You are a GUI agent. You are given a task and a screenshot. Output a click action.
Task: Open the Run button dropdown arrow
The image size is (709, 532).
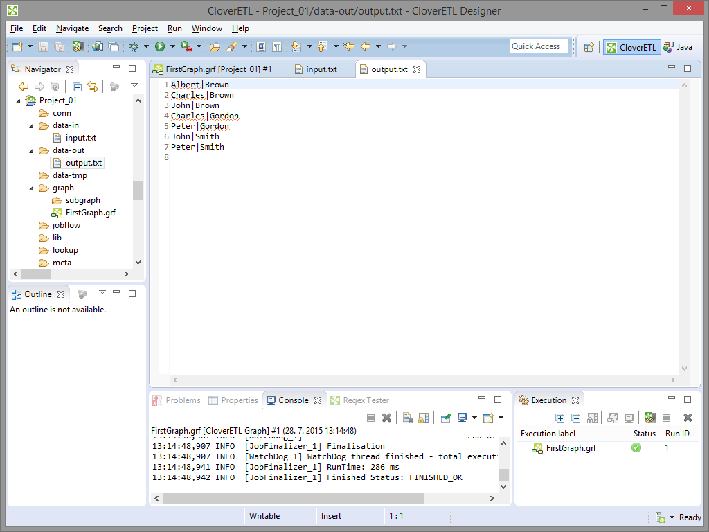pyautogui.click(x=172, y=47)
